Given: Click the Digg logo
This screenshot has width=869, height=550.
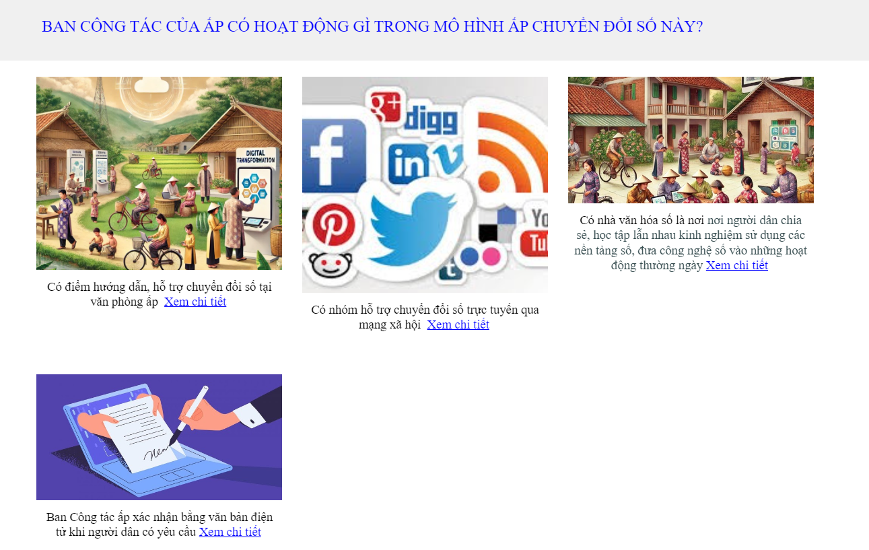Looking at the screenshot, I should point(431,120).
